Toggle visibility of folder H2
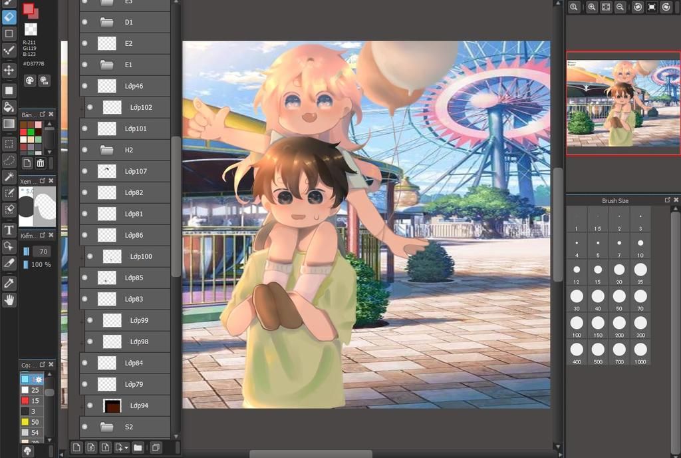 coord(84,150)
